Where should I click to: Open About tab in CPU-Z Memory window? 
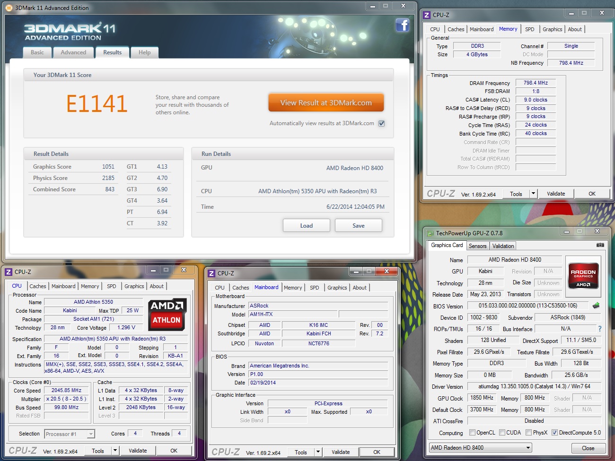click(x=575, y=29)
